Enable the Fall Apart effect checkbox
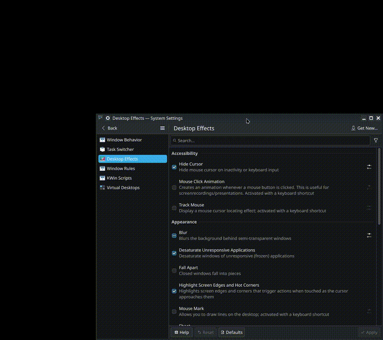Image resolution: width=383 pixels, height=340 pixels. tap(174, 271)
